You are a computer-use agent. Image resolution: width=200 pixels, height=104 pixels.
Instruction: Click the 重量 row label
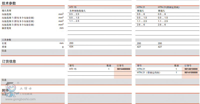(4, 47)
